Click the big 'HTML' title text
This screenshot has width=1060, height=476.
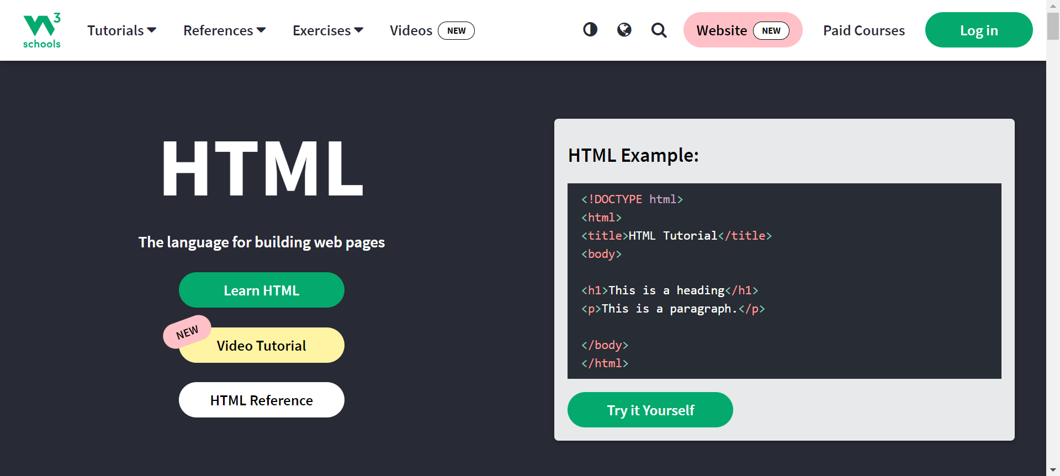[x=262, y=168]
